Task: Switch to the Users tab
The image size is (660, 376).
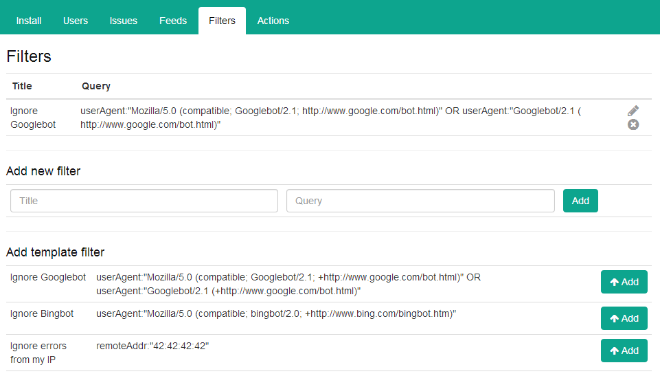Action: coord(76,21)
